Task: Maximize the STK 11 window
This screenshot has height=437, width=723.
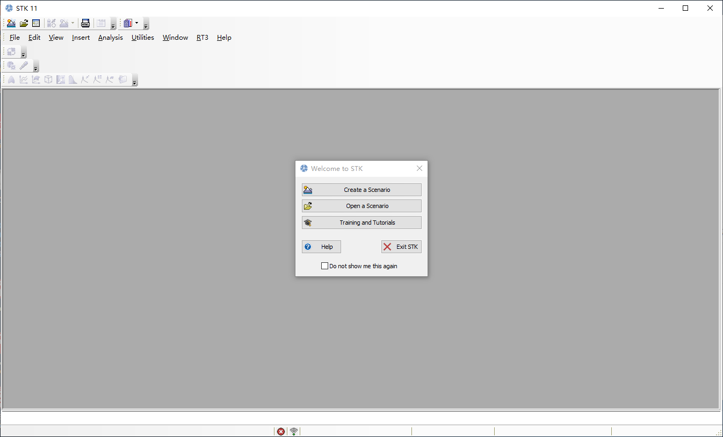Action: pyautogui.click(x=685, y=8)
